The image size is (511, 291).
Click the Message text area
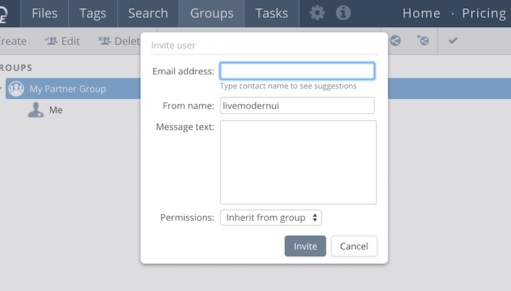point(298,162)
